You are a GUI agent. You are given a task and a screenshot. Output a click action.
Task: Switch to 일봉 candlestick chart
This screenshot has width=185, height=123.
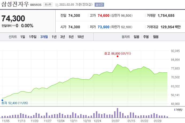pyautogui.click(x=136, y=37)
